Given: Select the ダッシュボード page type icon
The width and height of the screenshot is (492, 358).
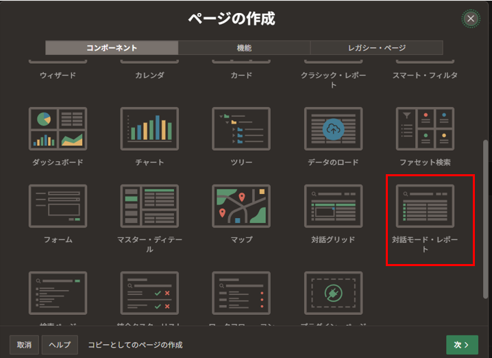Looking at the screenshot, I should point(58,128).
